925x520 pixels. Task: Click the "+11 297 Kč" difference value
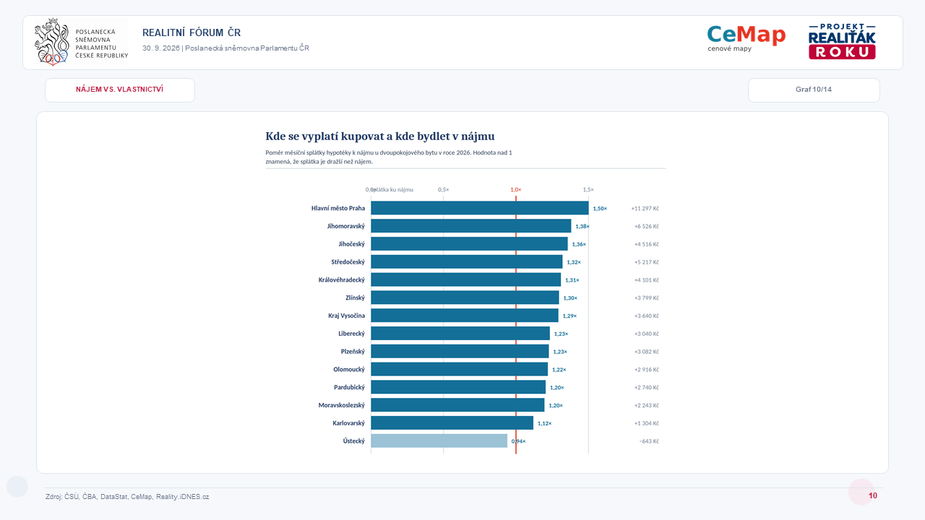pyautogui.click(x=645, y=209)
